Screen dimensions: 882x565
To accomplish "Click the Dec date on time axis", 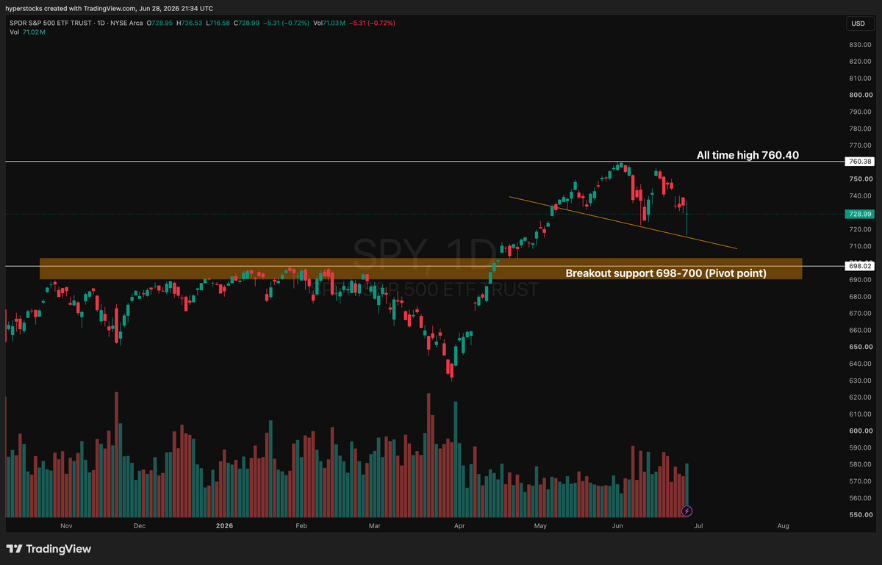I will click(140, 526).
